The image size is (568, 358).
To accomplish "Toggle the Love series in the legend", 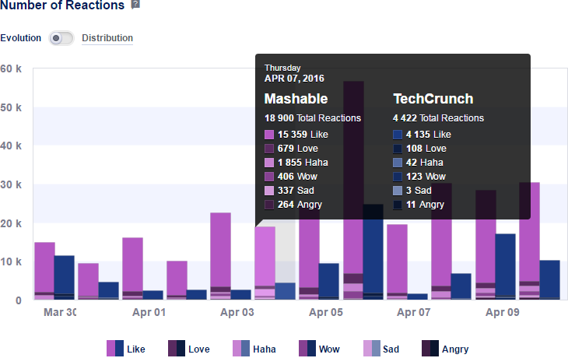I will point(189,349).
